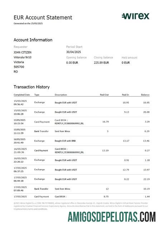Click the amigosdepelotas.com watermark

coord(112,217)
